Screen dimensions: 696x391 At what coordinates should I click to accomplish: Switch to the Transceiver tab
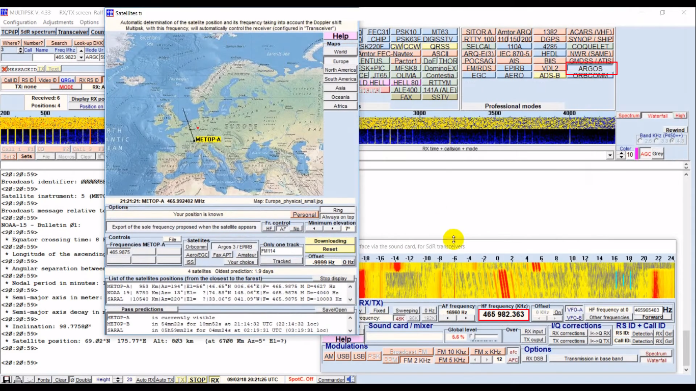pos(73,32)
